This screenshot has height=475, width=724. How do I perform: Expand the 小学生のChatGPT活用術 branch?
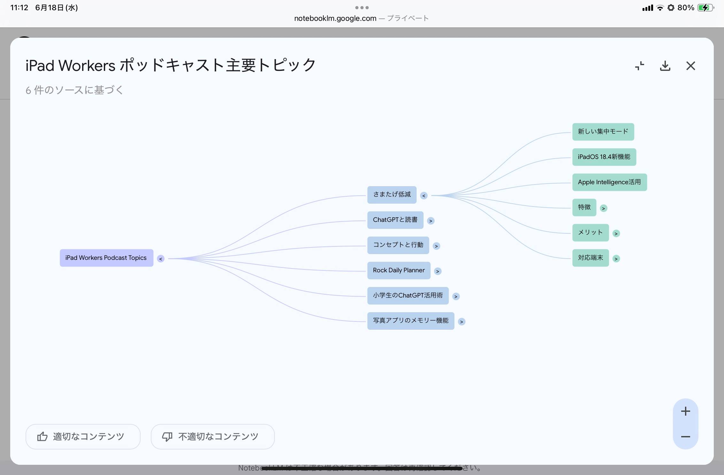click(456, 297)
